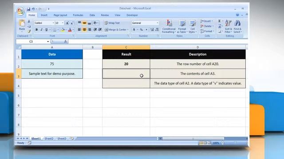The width and height of the screenshot is (284, 159).
Task: Click the Delete cells button
Action: tap(207, 26)
